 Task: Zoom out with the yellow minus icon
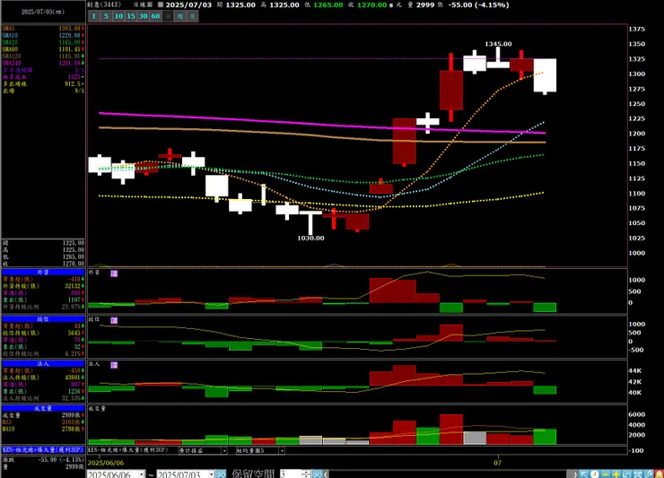[x=606, y=474]
